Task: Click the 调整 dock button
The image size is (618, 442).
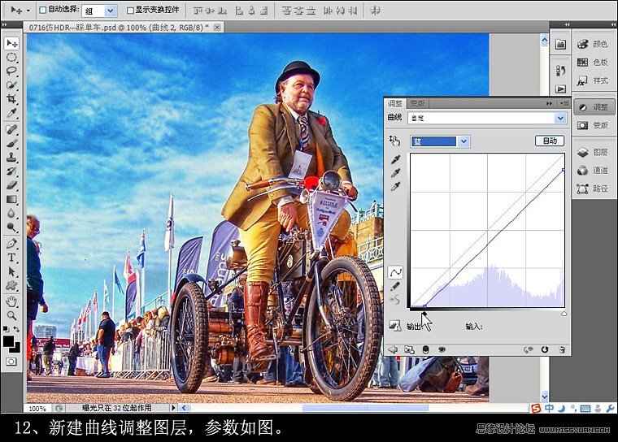Action: [594, 107]
